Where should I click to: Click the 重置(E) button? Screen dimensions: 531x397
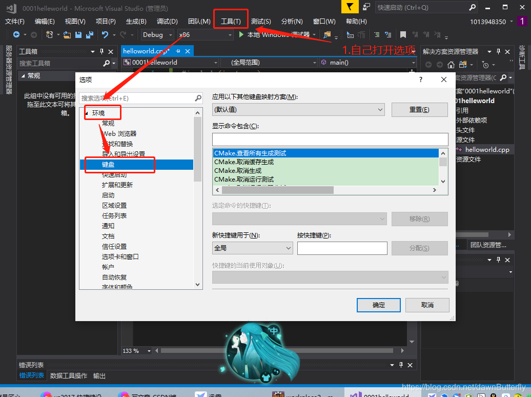(x=420, y=109)
